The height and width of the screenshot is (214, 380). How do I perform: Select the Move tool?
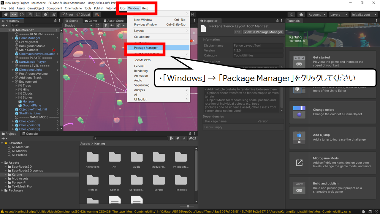point(14,14)
